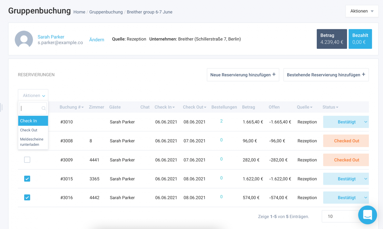383x229 pixels.
Task: Open the top-right Aktionen dropdown
Action: [362, 11]
